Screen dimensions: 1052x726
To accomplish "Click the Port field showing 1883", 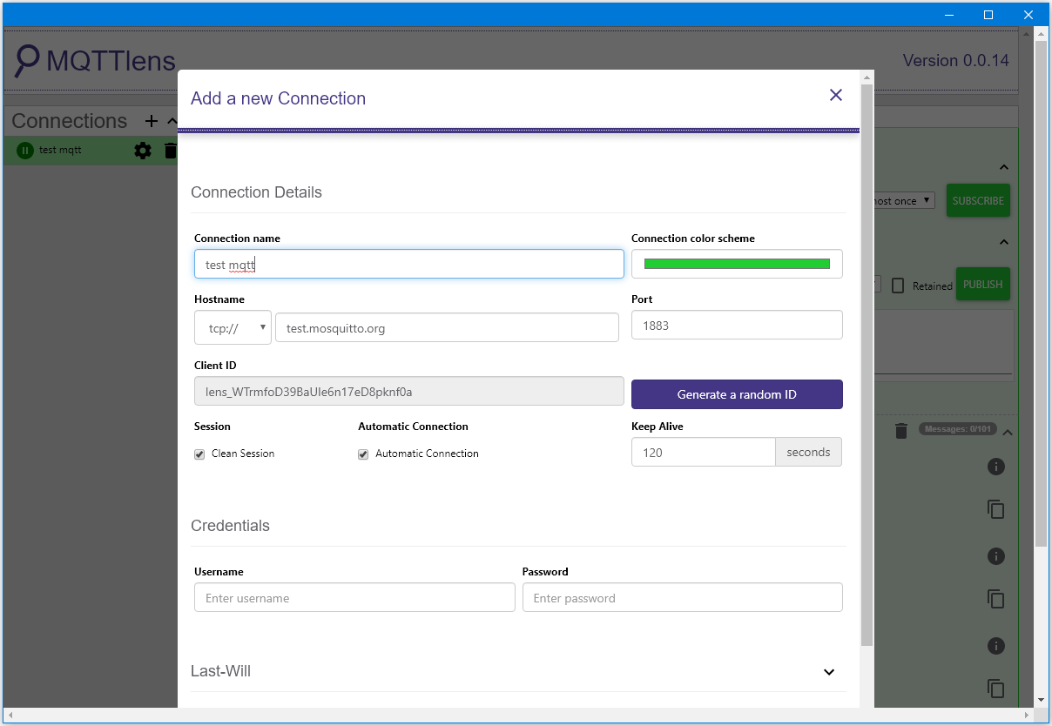I will click(737, 325).
